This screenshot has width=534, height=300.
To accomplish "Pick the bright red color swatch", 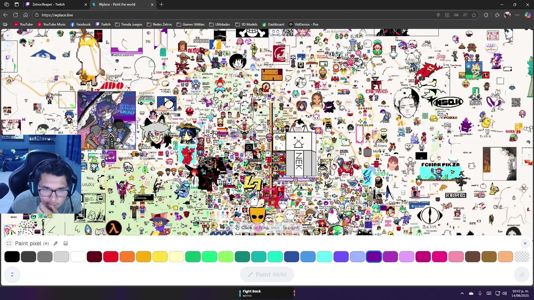I will tap(111, 257).
